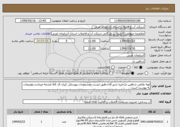This screenshot has width=180, height=127.
Task: Click the price validity hour 11:00 field
Action: (x=92, y=48)
